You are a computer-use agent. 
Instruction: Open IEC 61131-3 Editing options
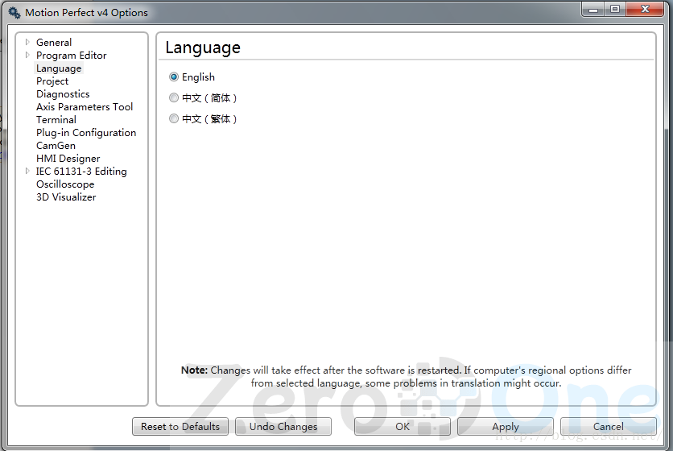pos(81,172)
